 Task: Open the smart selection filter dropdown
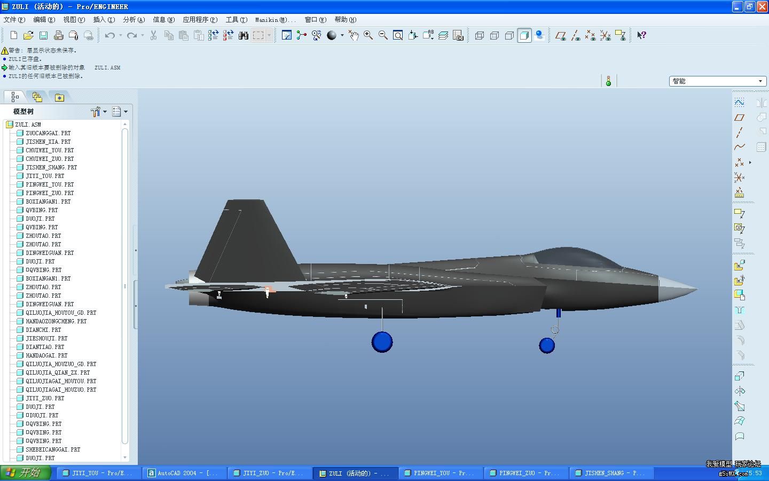tap(718, 81)
